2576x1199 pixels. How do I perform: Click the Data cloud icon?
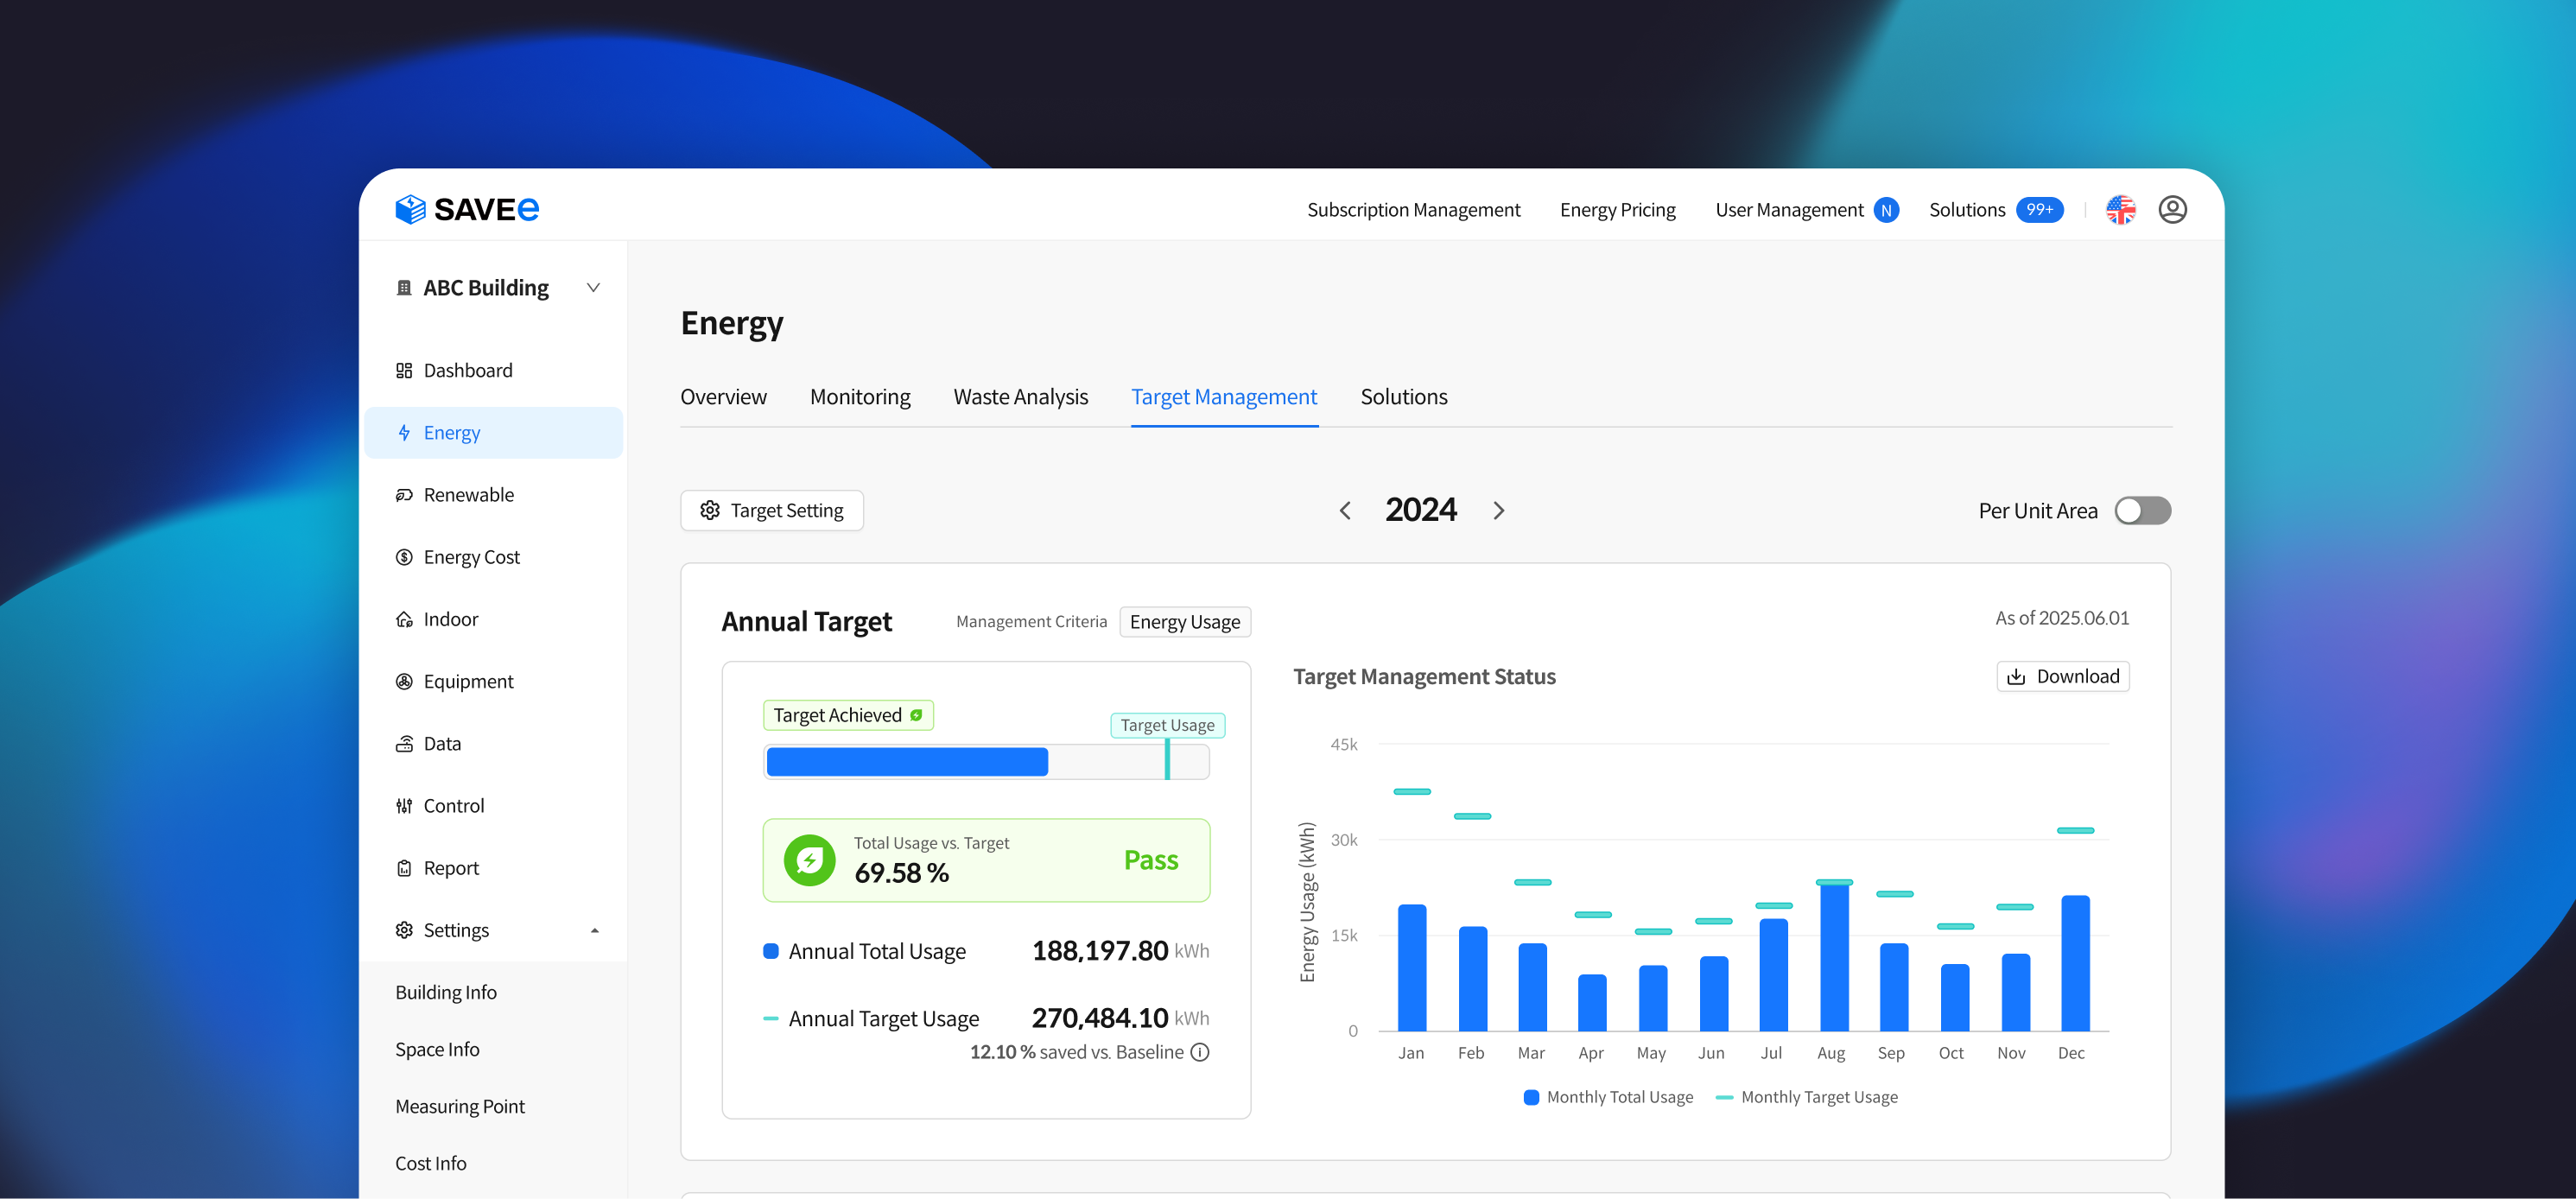pyautogui.click(x=404, y=744)
